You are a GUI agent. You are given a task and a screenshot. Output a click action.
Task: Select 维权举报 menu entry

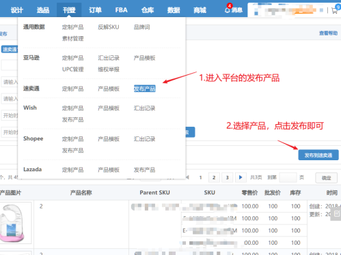(109, 70)
